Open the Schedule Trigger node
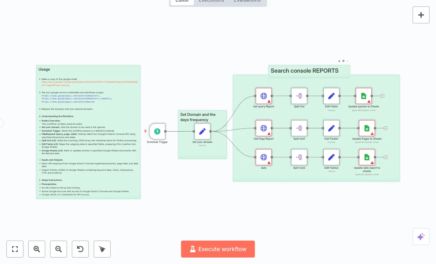Image resolution: width=436 pixels, height=264 pixels. 157,131
